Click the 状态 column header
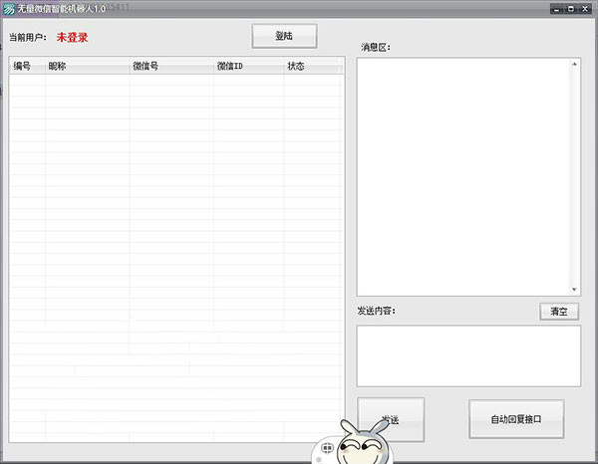 [313, 66]
